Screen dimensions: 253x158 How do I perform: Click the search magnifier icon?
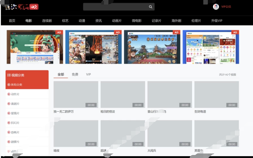point(151,7)
